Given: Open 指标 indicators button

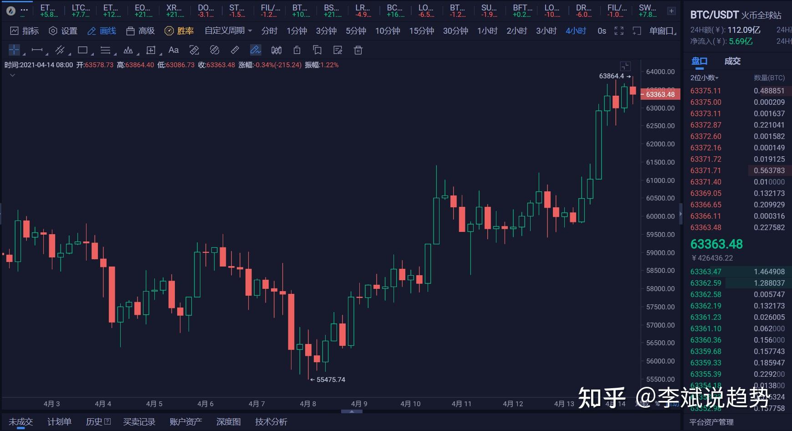Looking at the screenshot, I should 25,31.
